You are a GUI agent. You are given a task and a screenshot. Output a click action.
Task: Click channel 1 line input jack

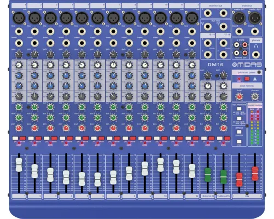(19, 31)
